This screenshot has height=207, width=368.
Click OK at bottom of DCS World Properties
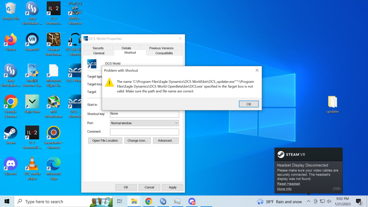pyautogui.click(x=126, y=187)
